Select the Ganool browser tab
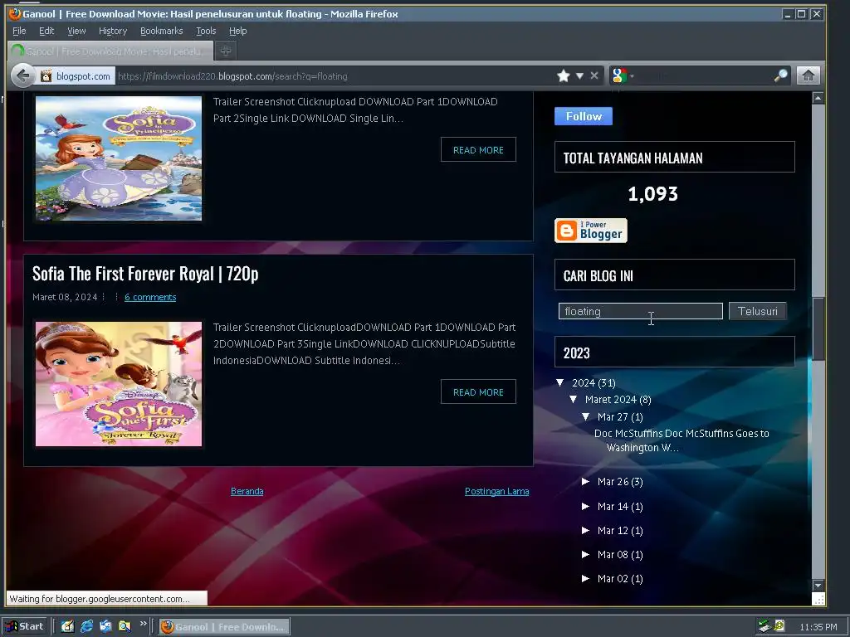850x637 pixels. click(x=111, y=51)
